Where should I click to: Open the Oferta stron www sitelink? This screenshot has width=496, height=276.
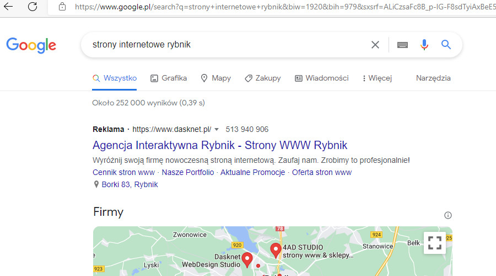coord(322,172)
